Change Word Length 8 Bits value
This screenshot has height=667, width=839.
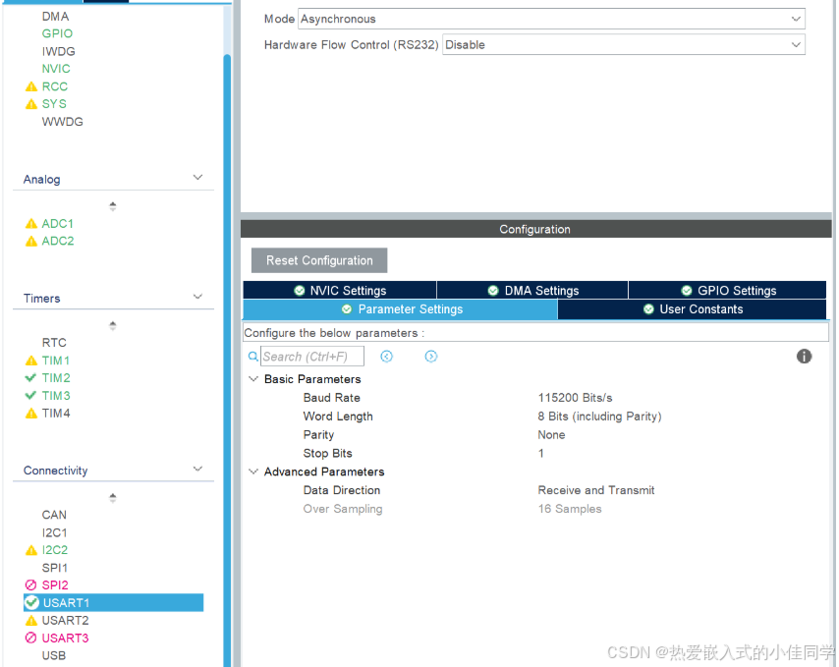600,417
